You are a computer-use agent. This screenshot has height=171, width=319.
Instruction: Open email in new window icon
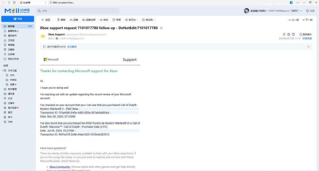tap(284, 34)
